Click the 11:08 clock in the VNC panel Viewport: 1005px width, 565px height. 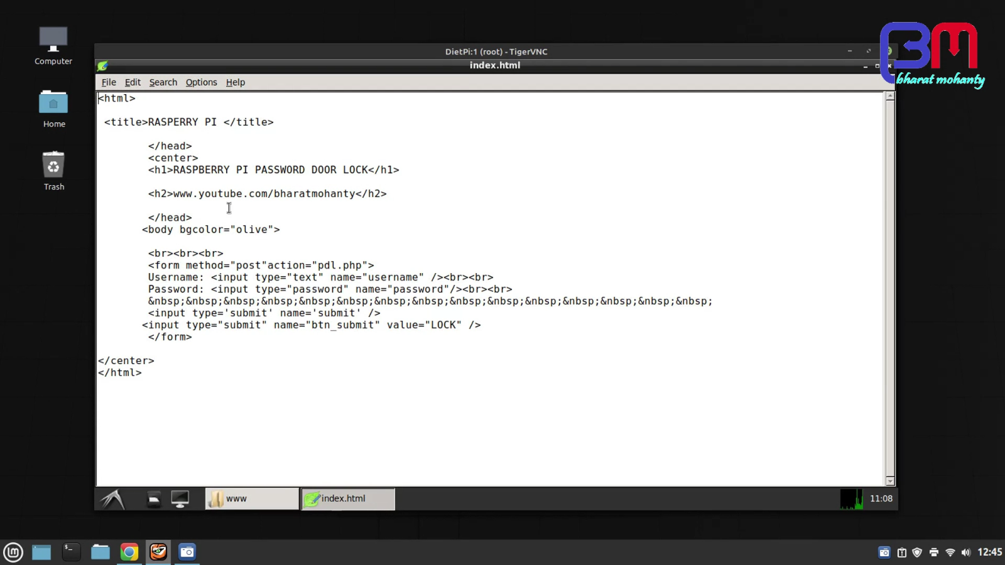pyautogui.click(x=881, y=498)
